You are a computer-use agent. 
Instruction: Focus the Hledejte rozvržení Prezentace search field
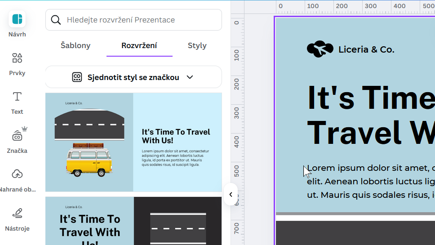139,20
